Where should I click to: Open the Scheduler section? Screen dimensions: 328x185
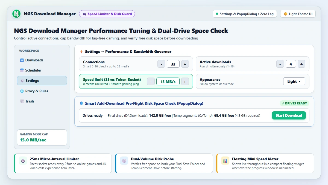click(42, 70)
